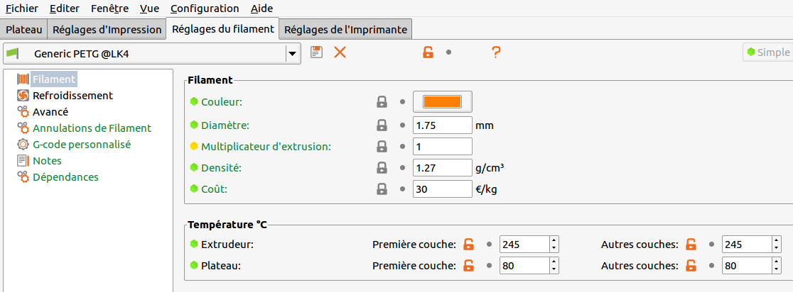The height and width of the screenshot is (292, 793).
Task: Increase Extrudeur Première couche temperature spinner
Action: [554, 240]
